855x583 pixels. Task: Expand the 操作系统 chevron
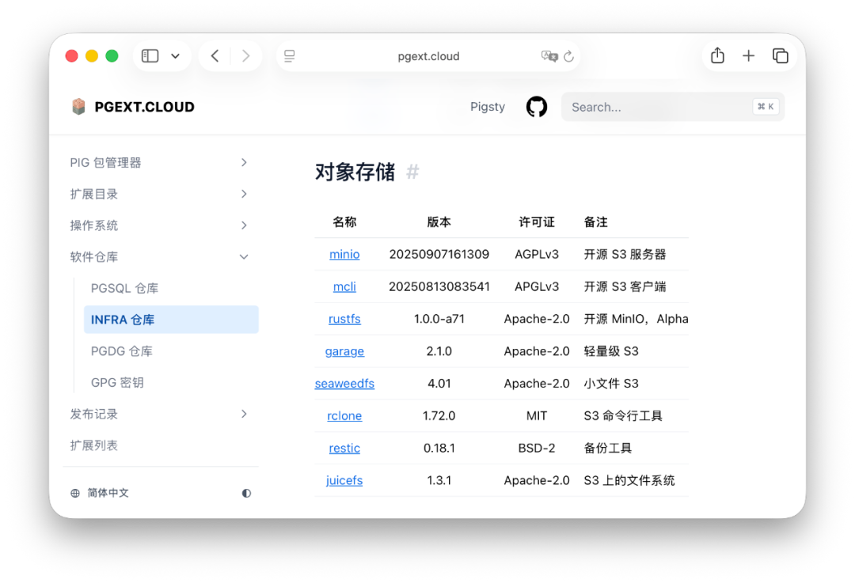coord(244,225)
